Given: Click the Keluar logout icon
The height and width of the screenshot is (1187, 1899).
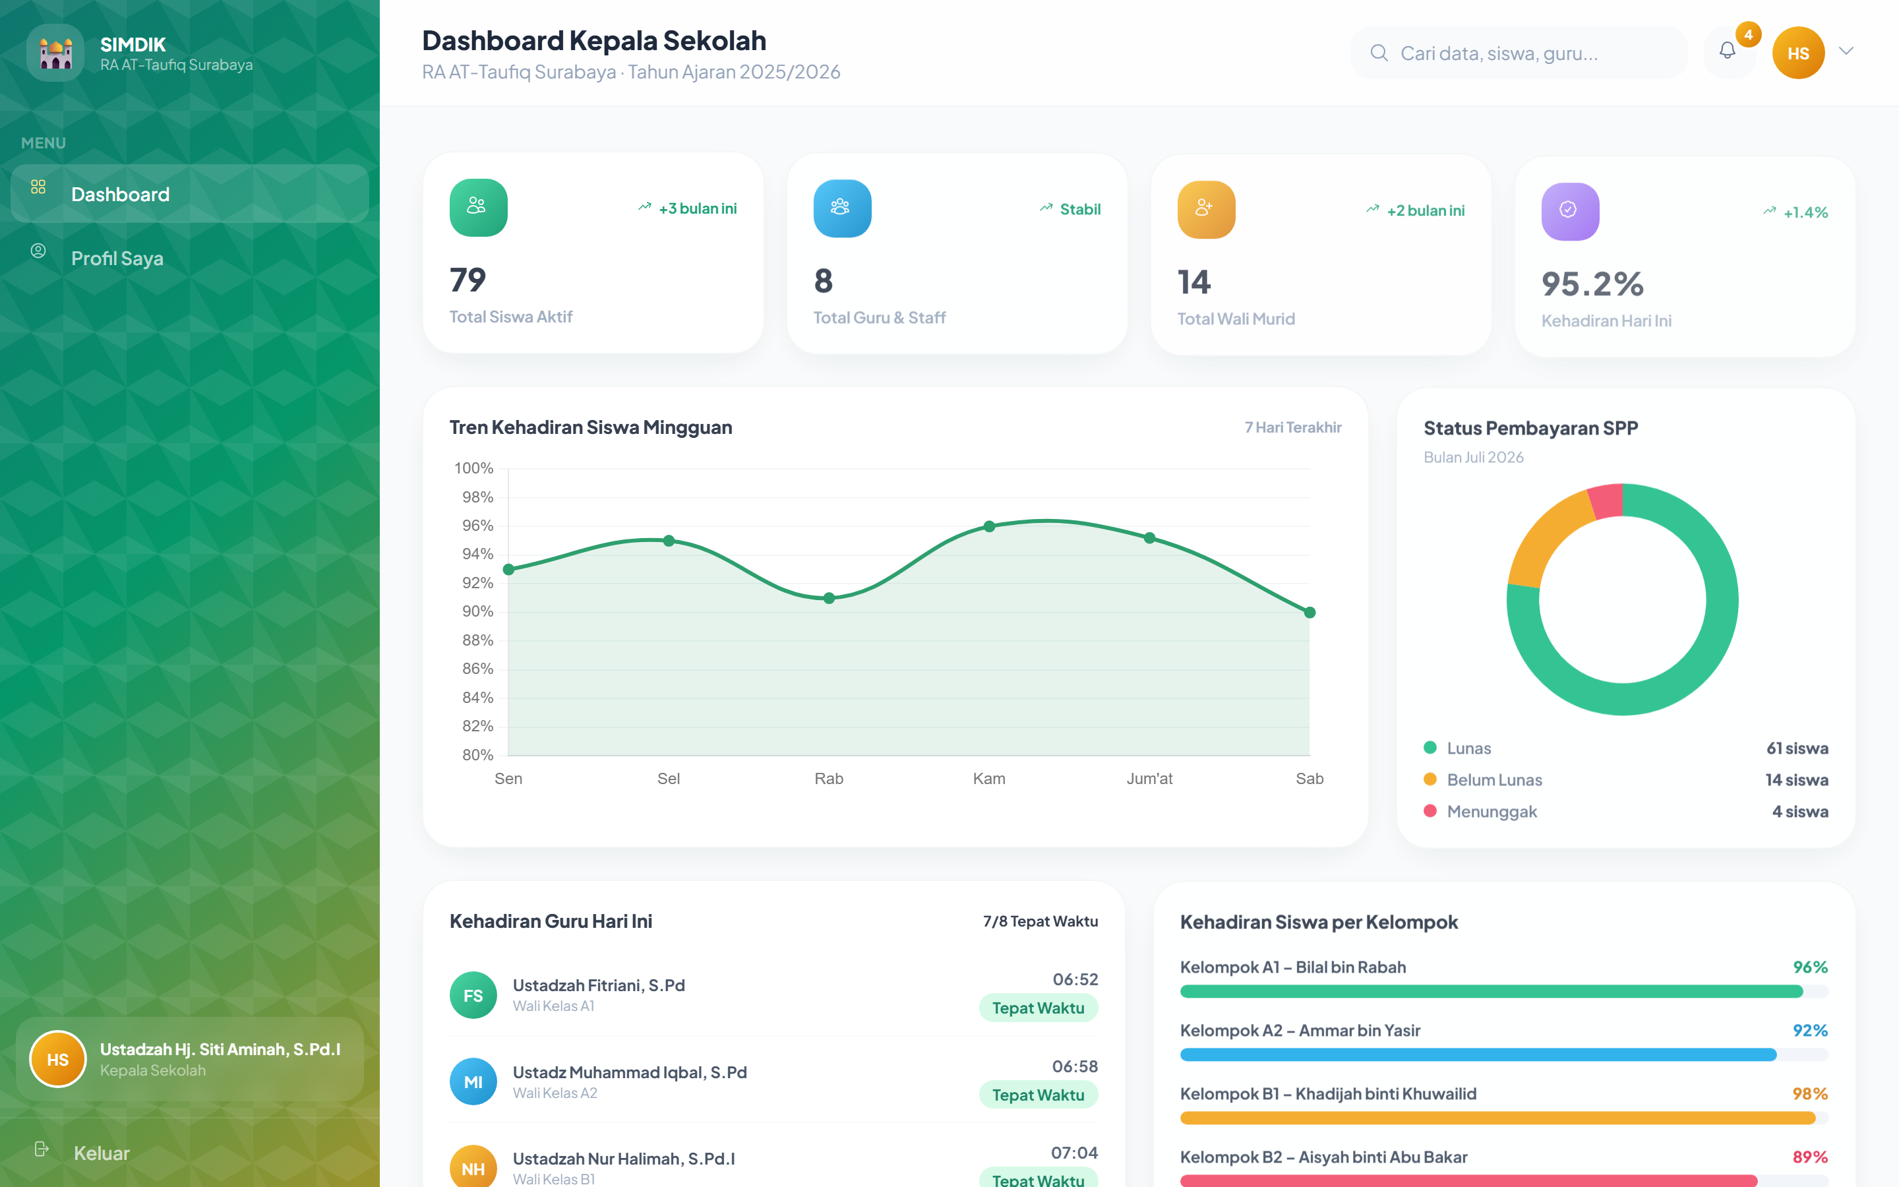Looking at the screenshot, I should (42, 1149).
